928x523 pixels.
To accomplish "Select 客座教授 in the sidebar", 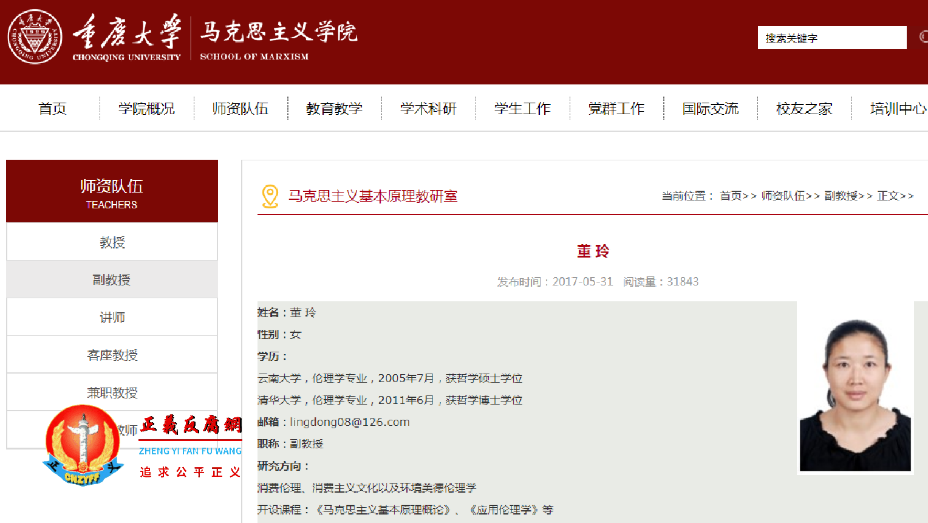I will pyautogui.click(x=111, y=354).
